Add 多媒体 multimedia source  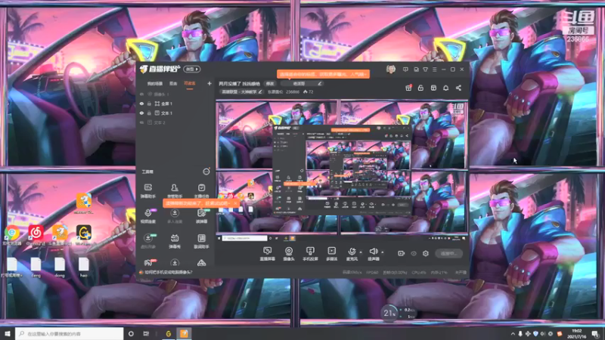[331, 254]
